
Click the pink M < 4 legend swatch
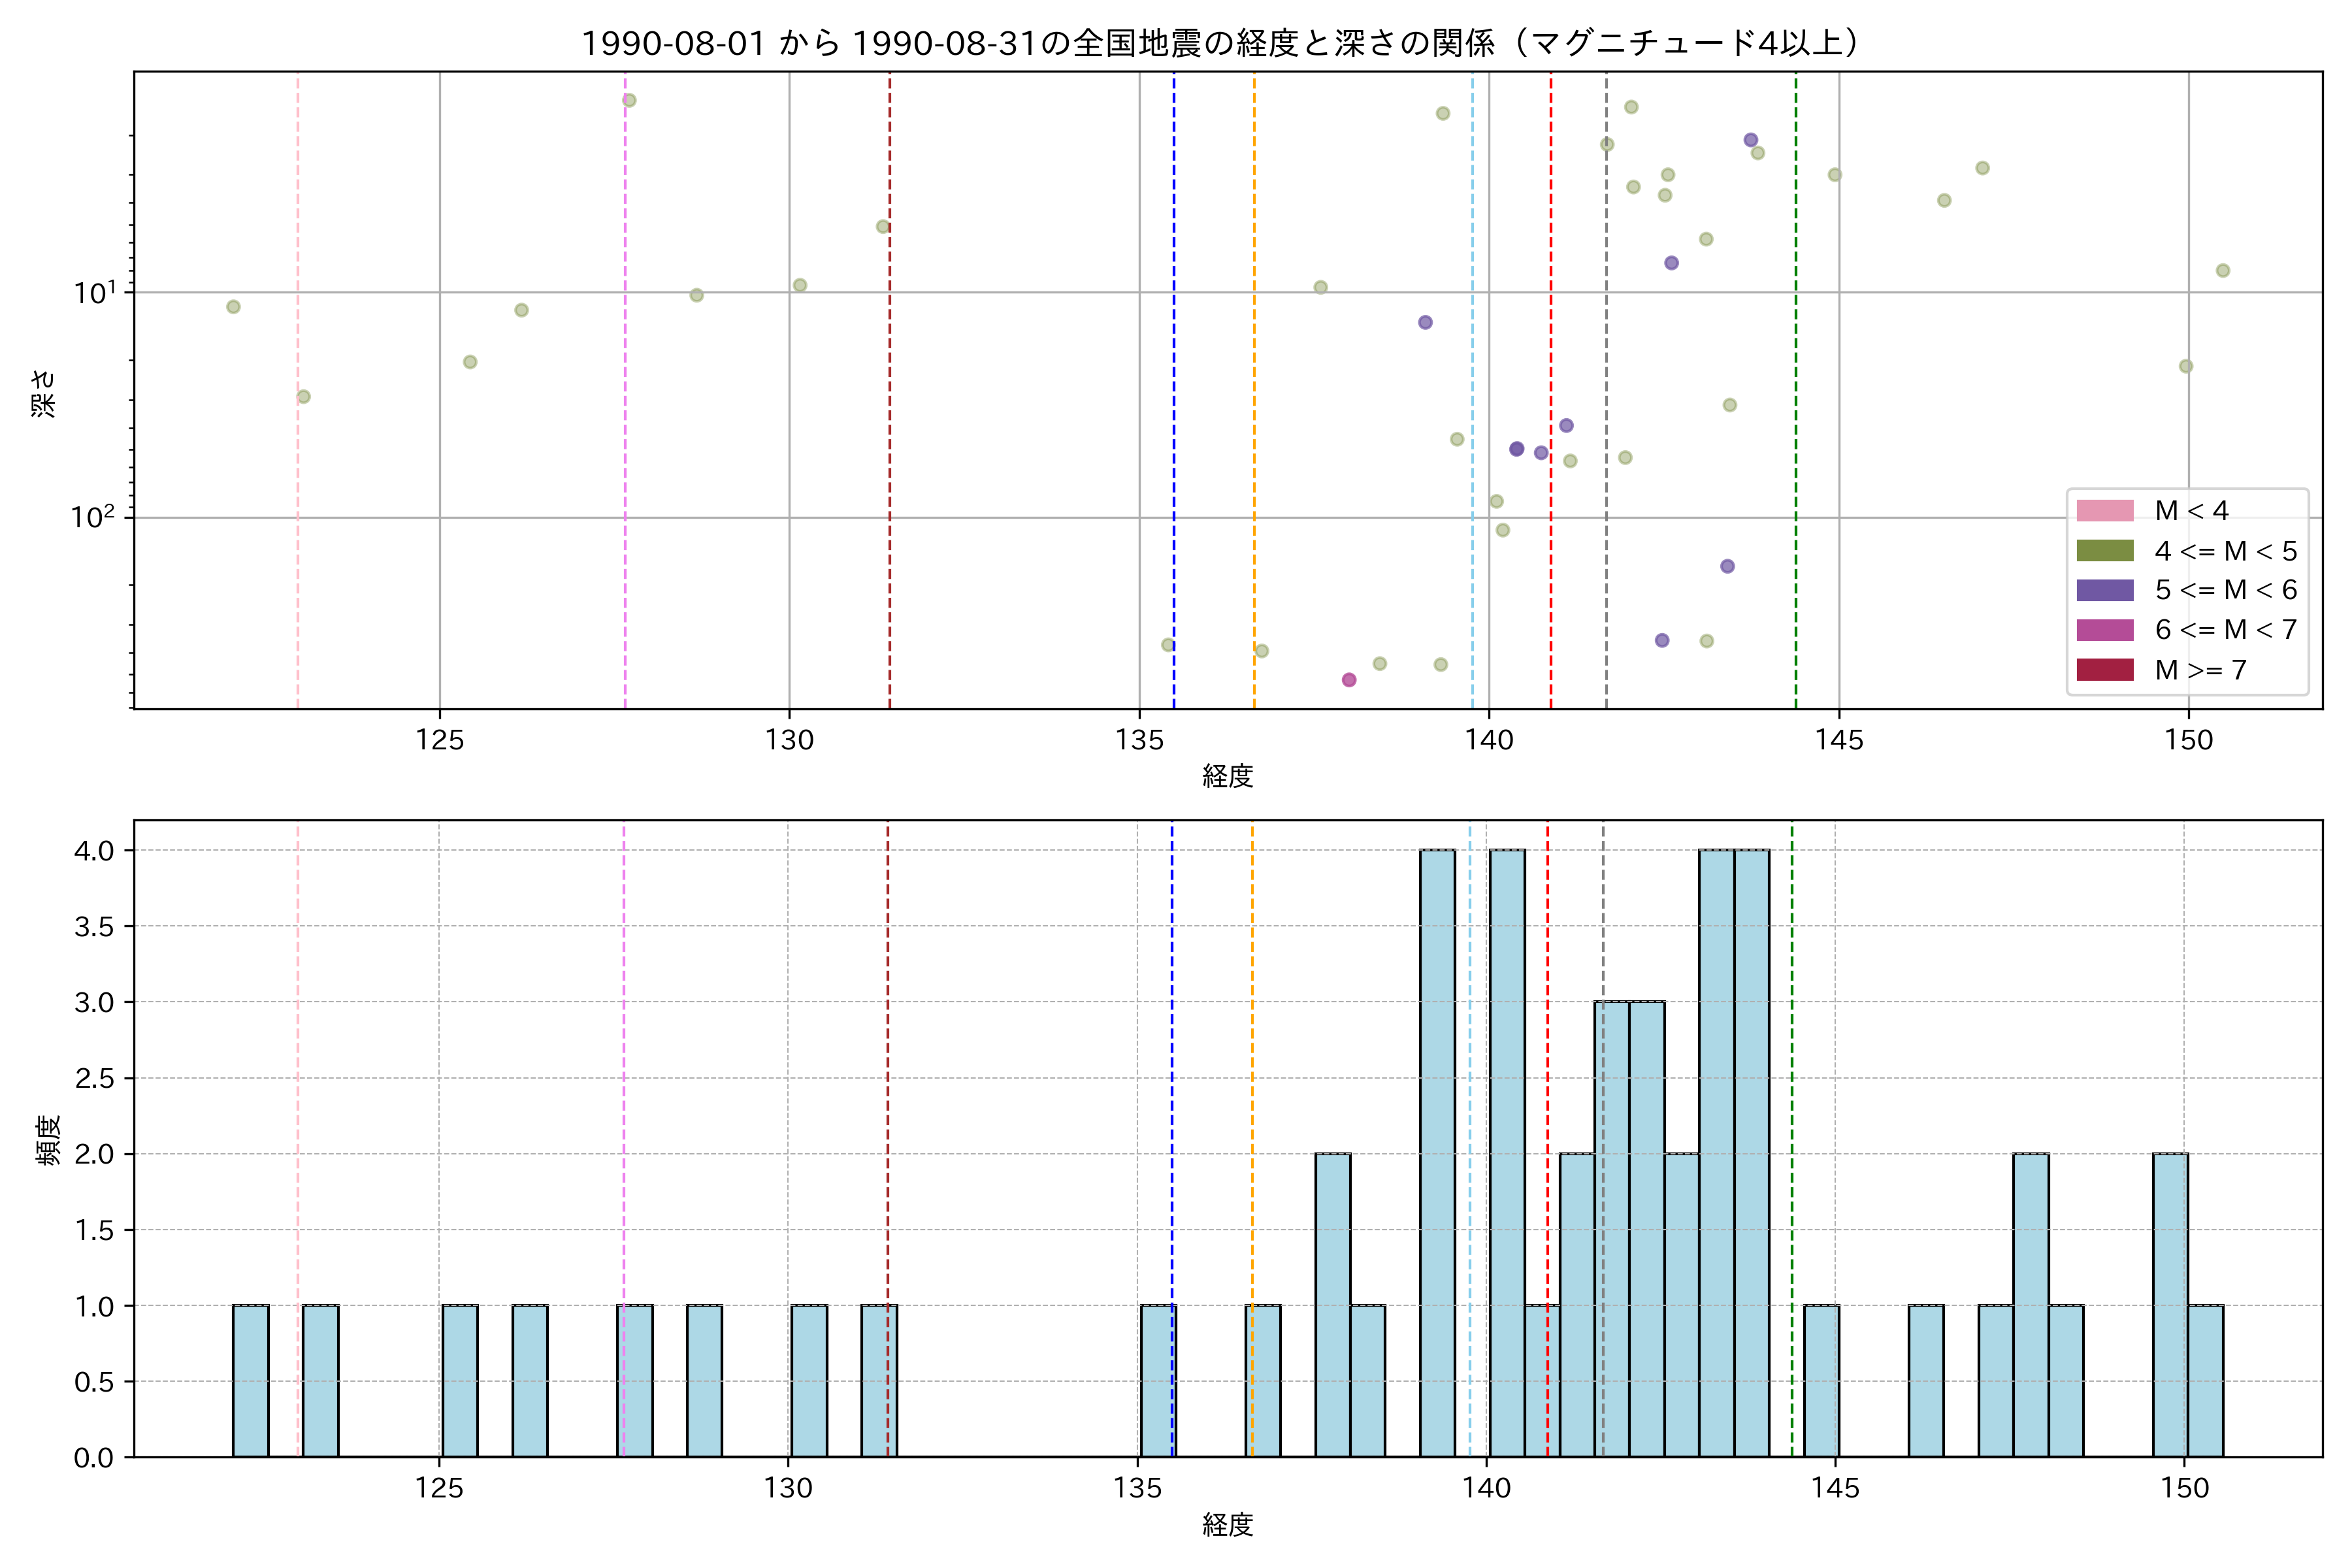point(2104,511)
